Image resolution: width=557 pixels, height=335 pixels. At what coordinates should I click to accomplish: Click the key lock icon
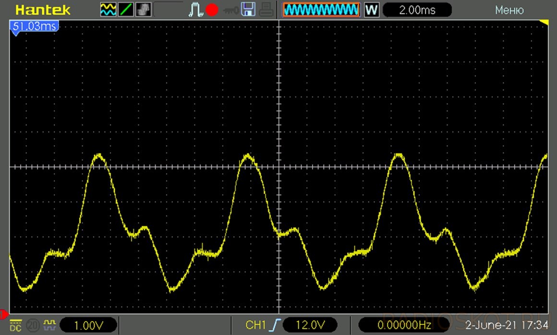(230, 10)
